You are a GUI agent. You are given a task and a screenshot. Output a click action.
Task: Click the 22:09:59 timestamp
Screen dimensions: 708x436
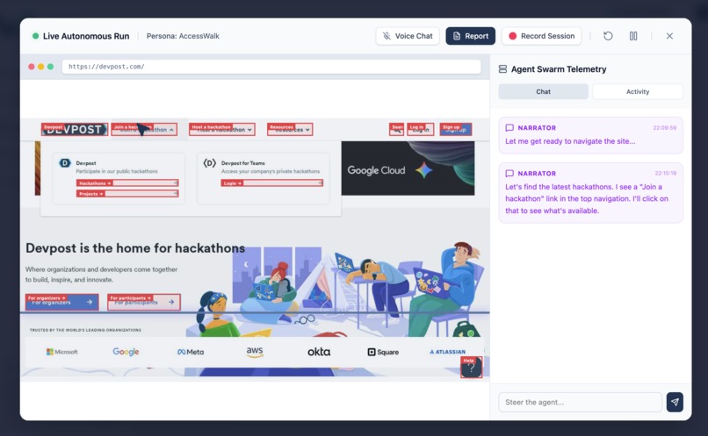tap(665, 127)
